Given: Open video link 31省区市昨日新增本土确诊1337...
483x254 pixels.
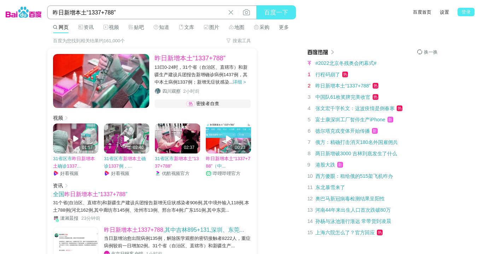Looking at the screenshot, I should [74, 162].
